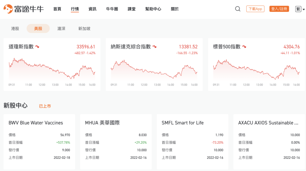Open the MHUA 美華國際 card title
Viewport: 306px width, 171px height.
point(102,123)
